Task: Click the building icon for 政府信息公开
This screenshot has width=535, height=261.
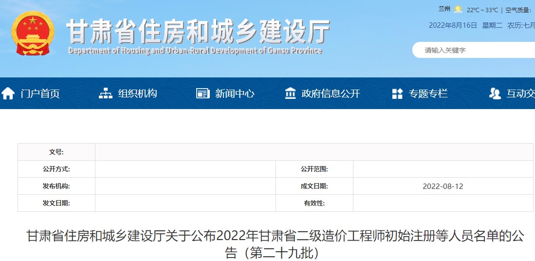Action: point(290,93)
